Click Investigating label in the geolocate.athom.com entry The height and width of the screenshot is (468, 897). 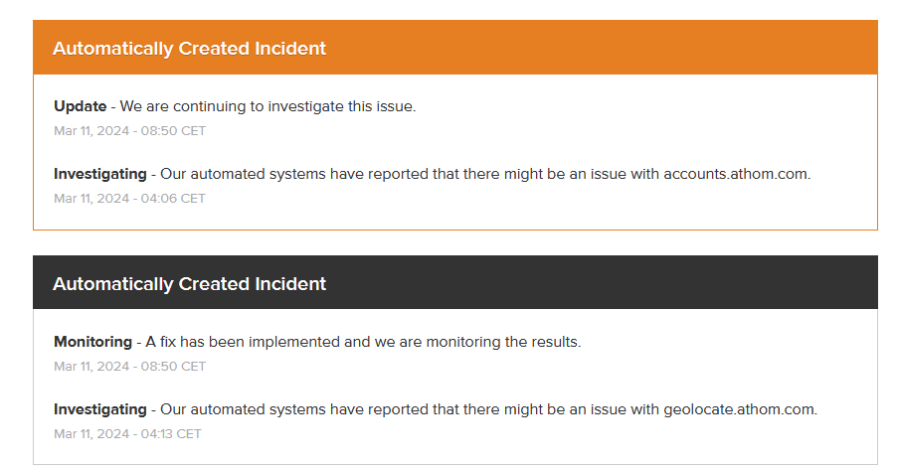tap(99, 409)
